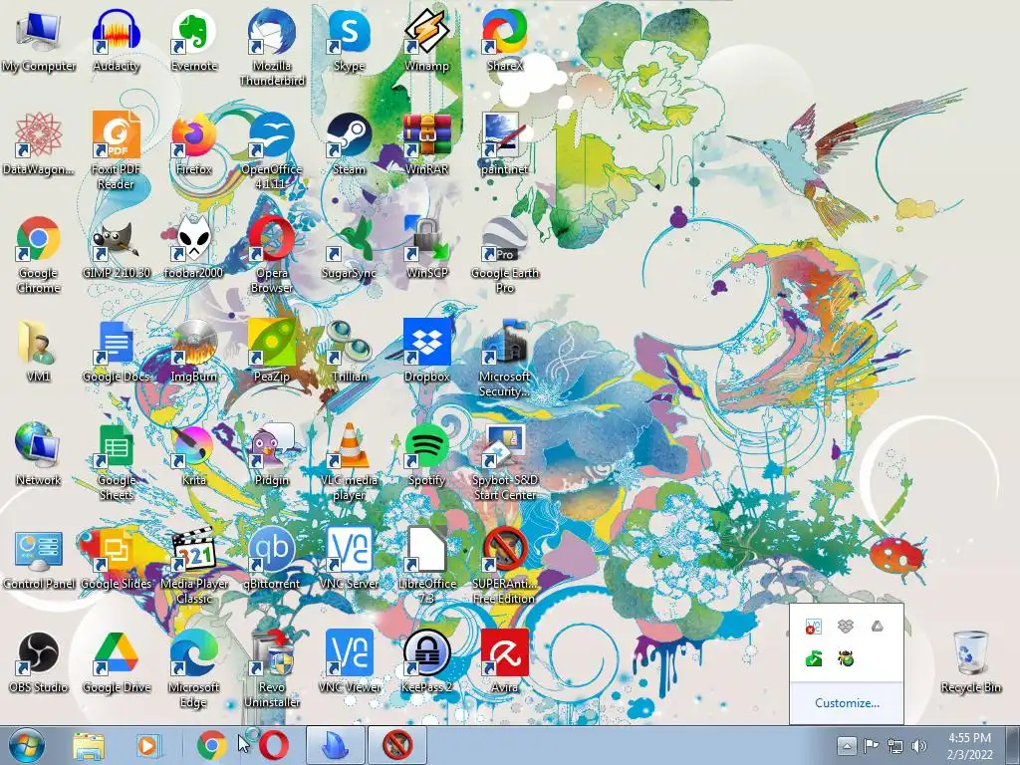Screen dimensions: 1020x765
Task: Select the Revo Uninstaller shortcut
Action: coord(272,667)
